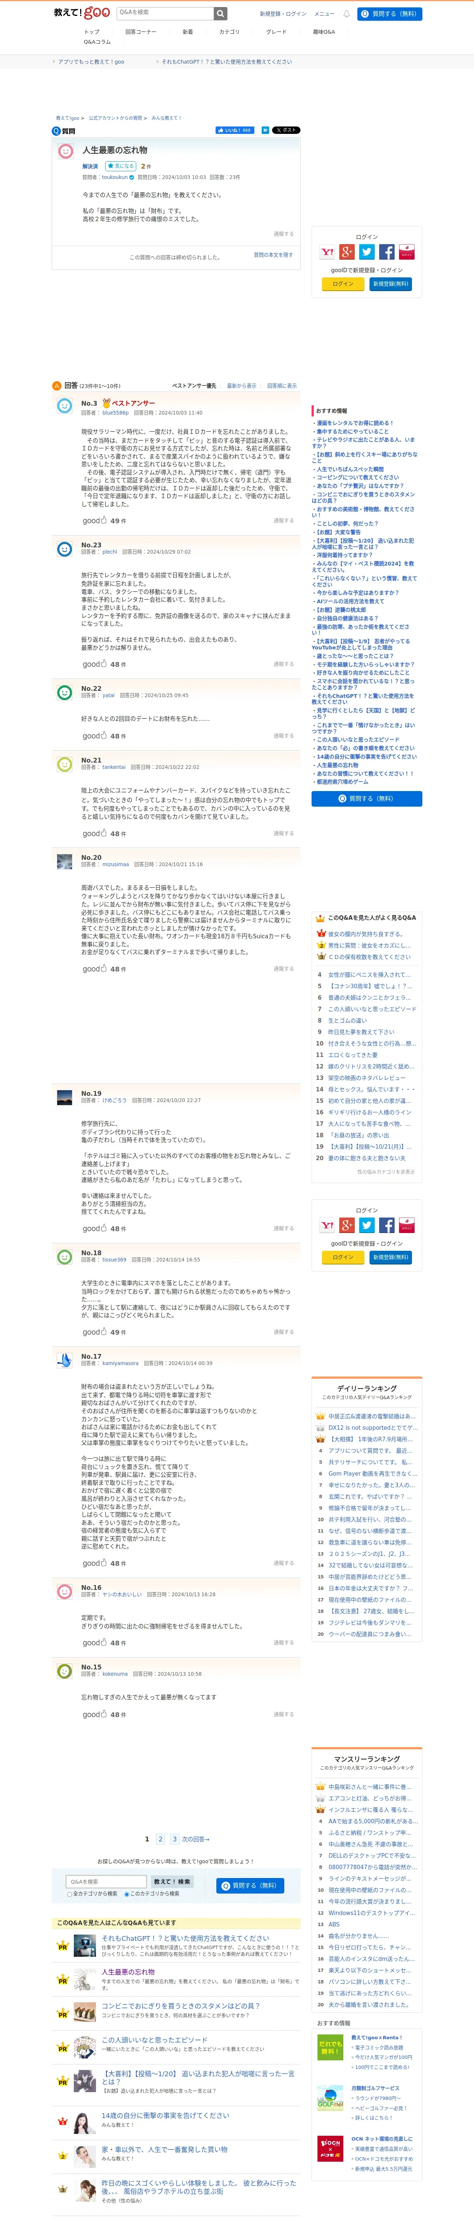Log in with Facebook icon in second login box
The width and height of the screenshot is (474, 2219).
(387, 1226)
